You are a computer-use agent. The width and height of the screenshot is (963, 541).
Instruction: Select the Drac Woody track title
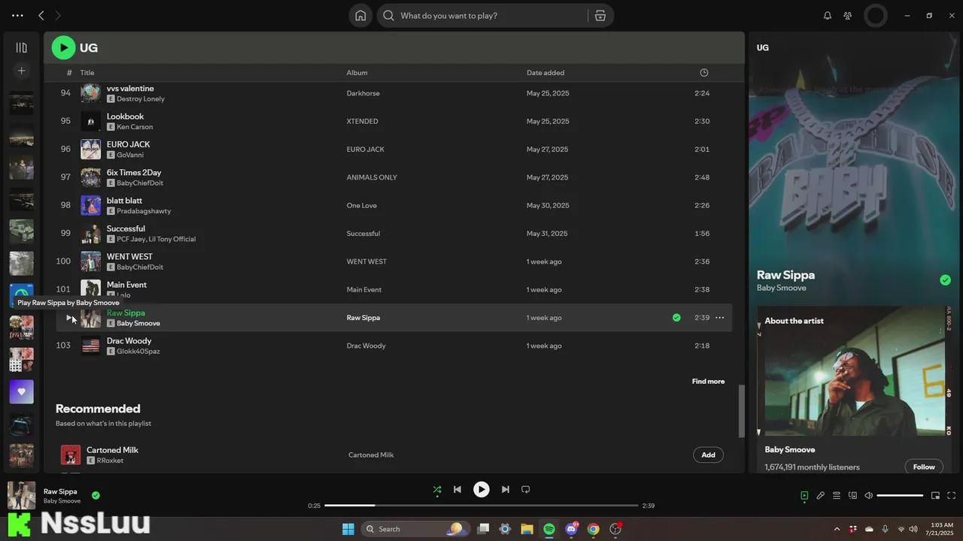[x=129, y=340]
